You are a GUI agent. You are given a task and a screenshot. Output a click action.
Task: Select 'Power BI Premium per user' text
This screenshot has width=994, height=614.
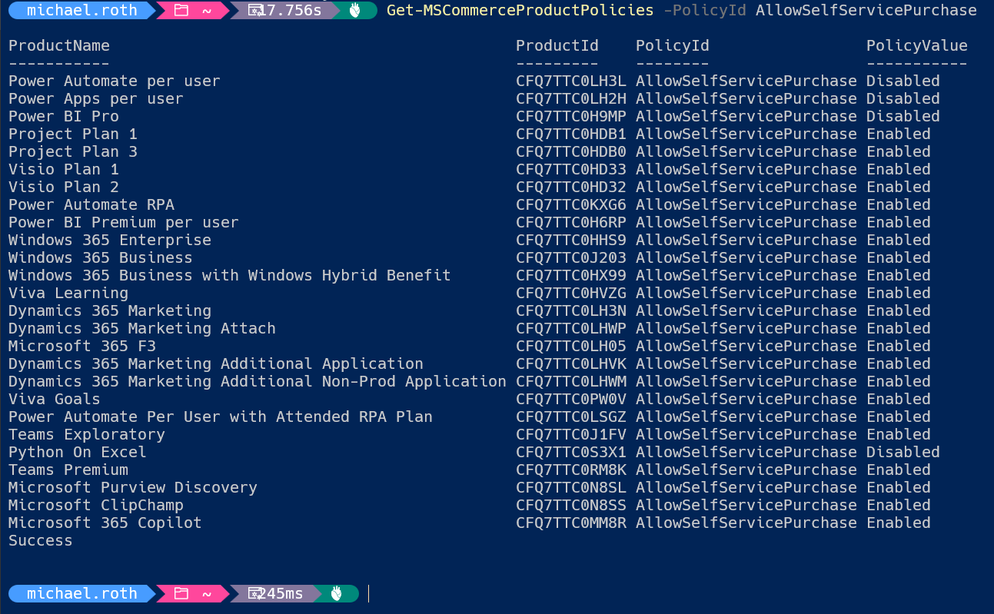[x=124, y=222]
